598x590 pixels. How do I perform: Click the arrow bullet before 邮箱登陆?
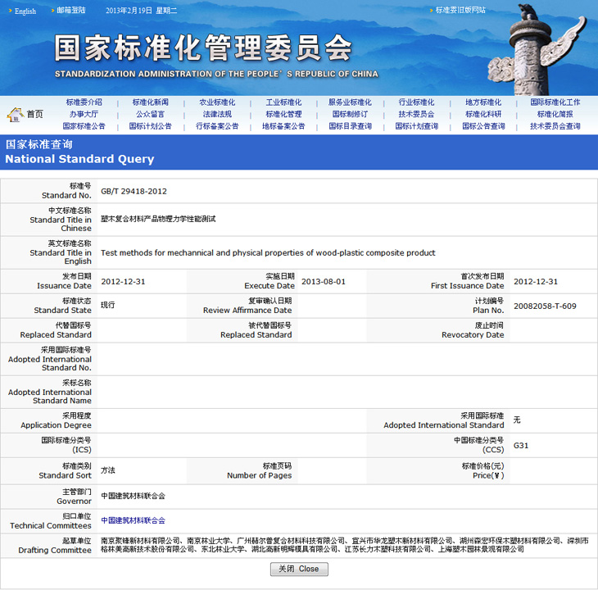click(x=52, y=11)
